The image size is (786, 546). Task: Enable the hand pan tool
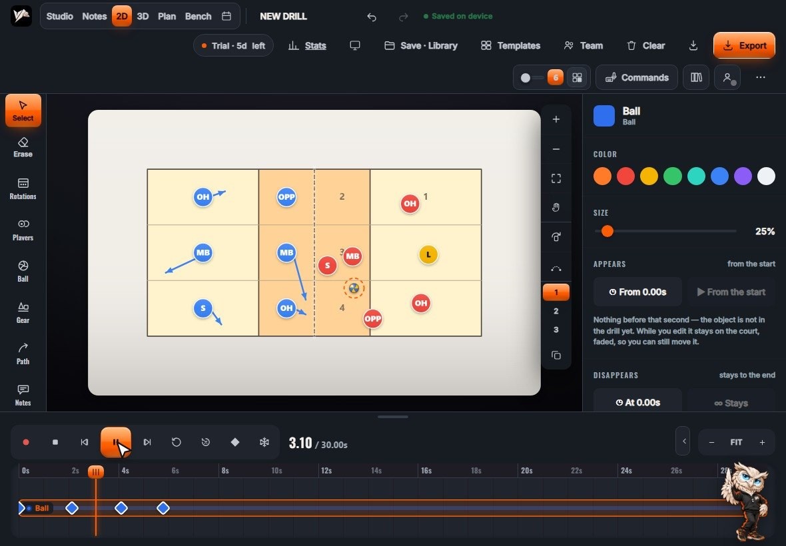click(556, 207)
